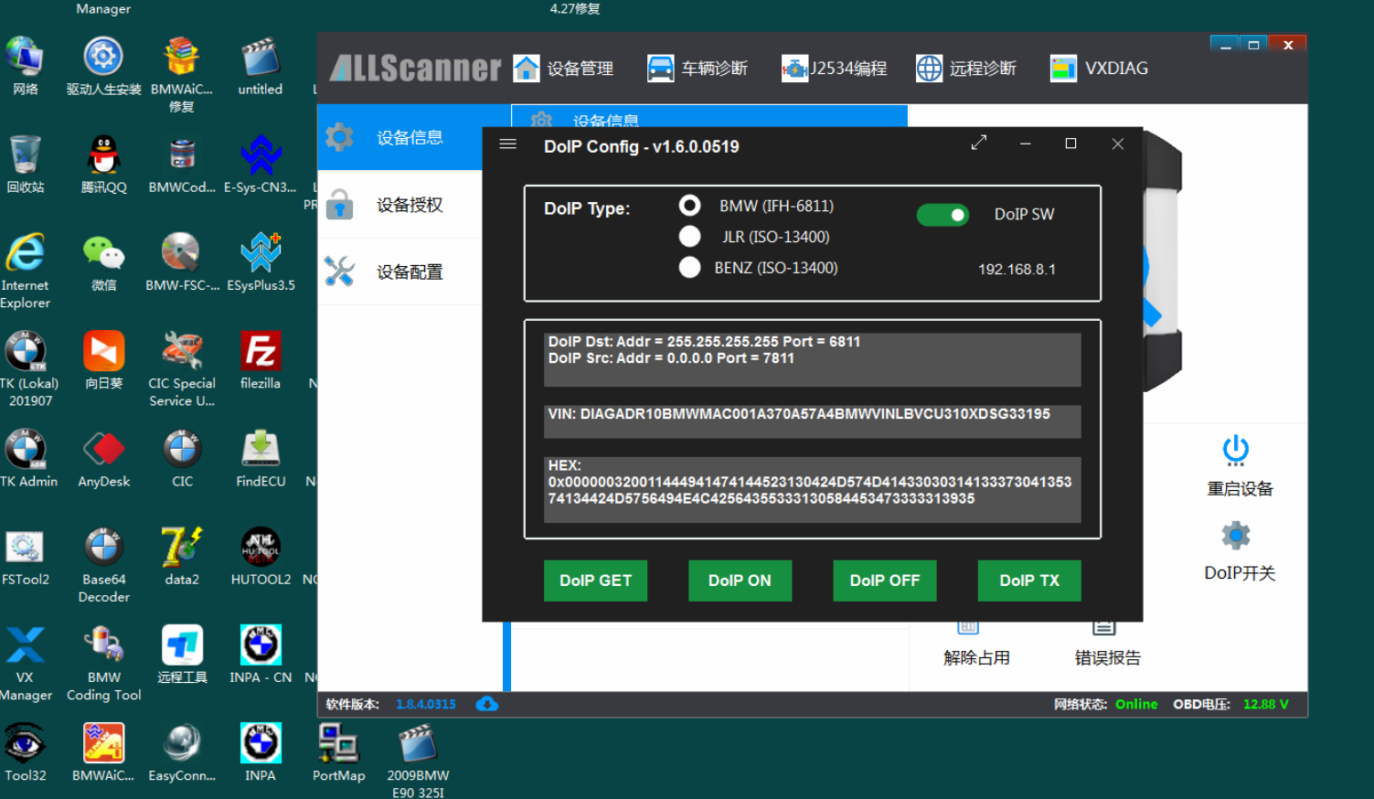Open INPA - CN desktop icon
The image size is (1374, 799).
pyautogui.click(x=261, y=654)
